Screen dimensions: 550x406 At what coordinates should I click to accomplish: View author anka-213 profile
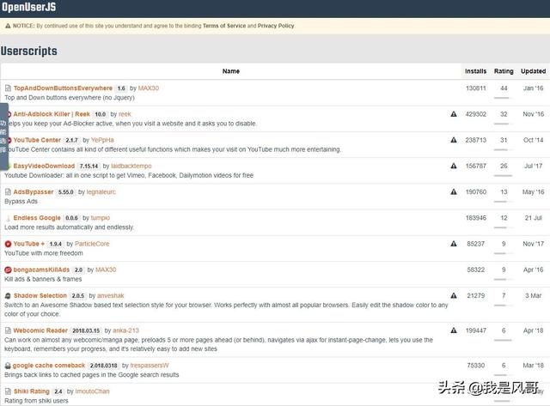(x=126, y=330)
